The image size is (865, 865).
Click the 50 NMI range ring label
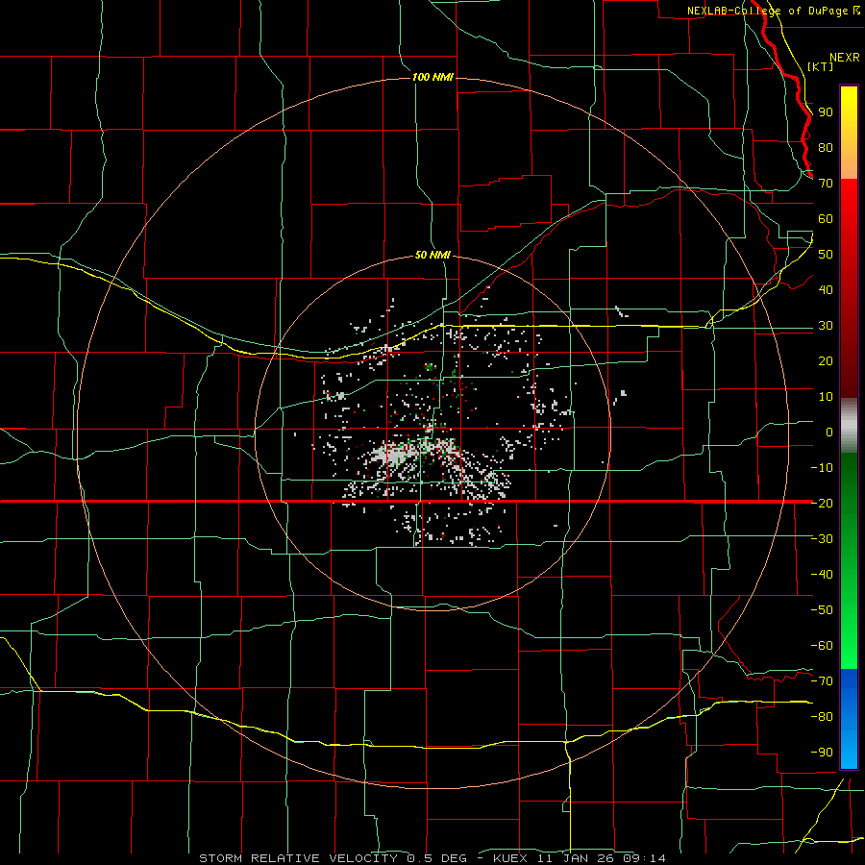click(432, 255)
